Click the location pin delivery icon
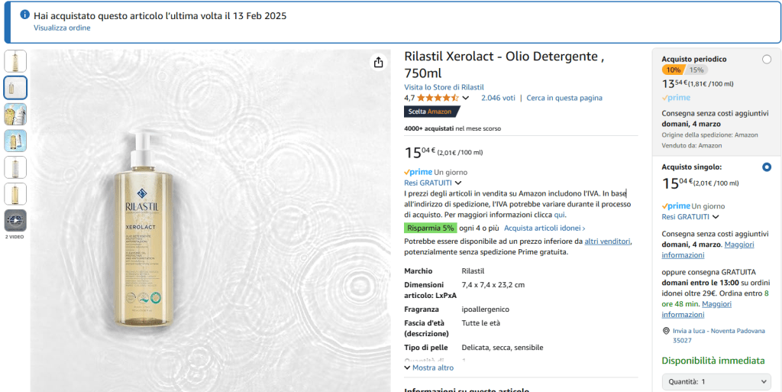The height and width of the screenshot is (392, 782). pyautogui.click(x=666, y=331)
